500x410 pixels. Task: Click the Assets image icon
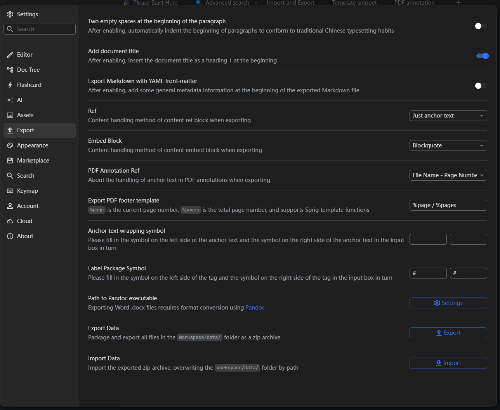pyautogui.click(x=10, y=115)
